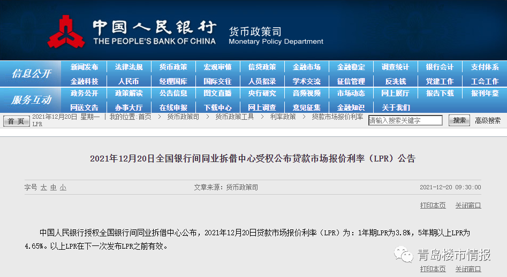Select 宏观审慎 navigation item
The image size is (507, 277).
[x=217, y=67]
